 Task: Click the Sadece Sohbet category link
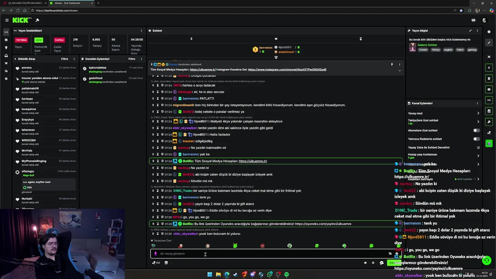(x=427, y=45)
